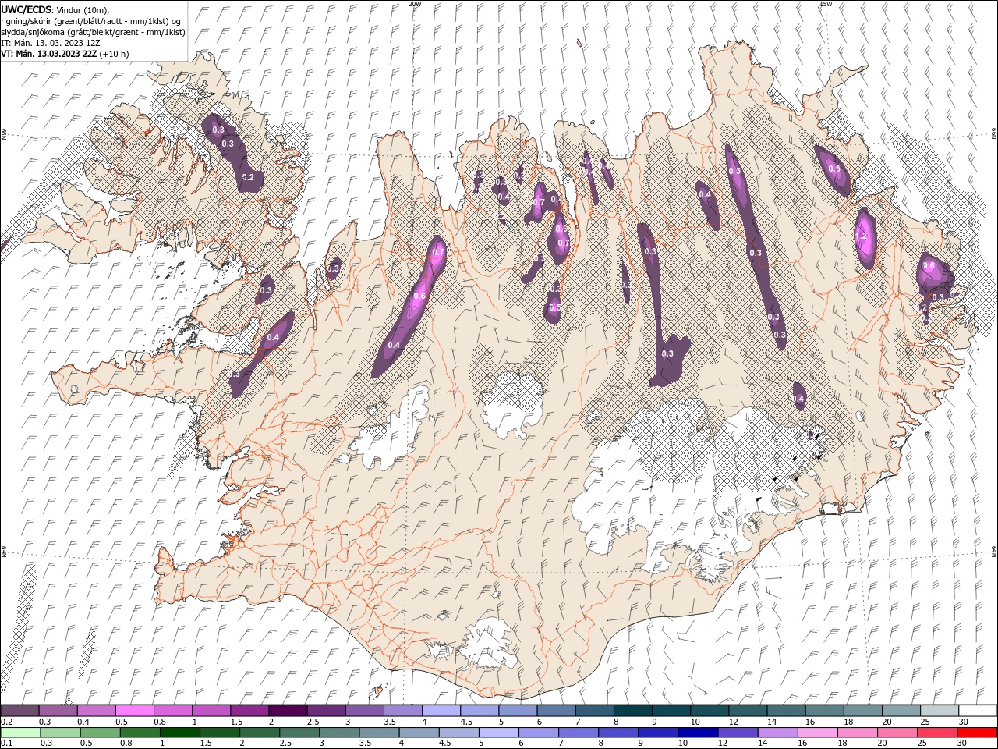The image size is (998, 749).
Task: Pick the palest green swatch after 0.1, lower legend
Action: pyautogui.click(x=20, y=733)
